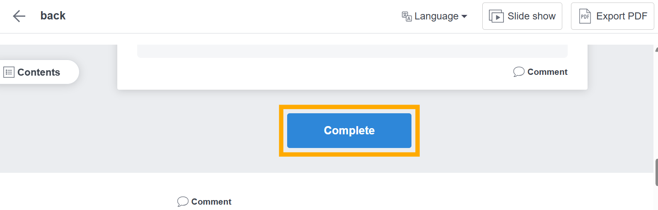Click the speech bubble icon inside the card
Viewport: 658px width, 210px height.
[x=519, y=72]
